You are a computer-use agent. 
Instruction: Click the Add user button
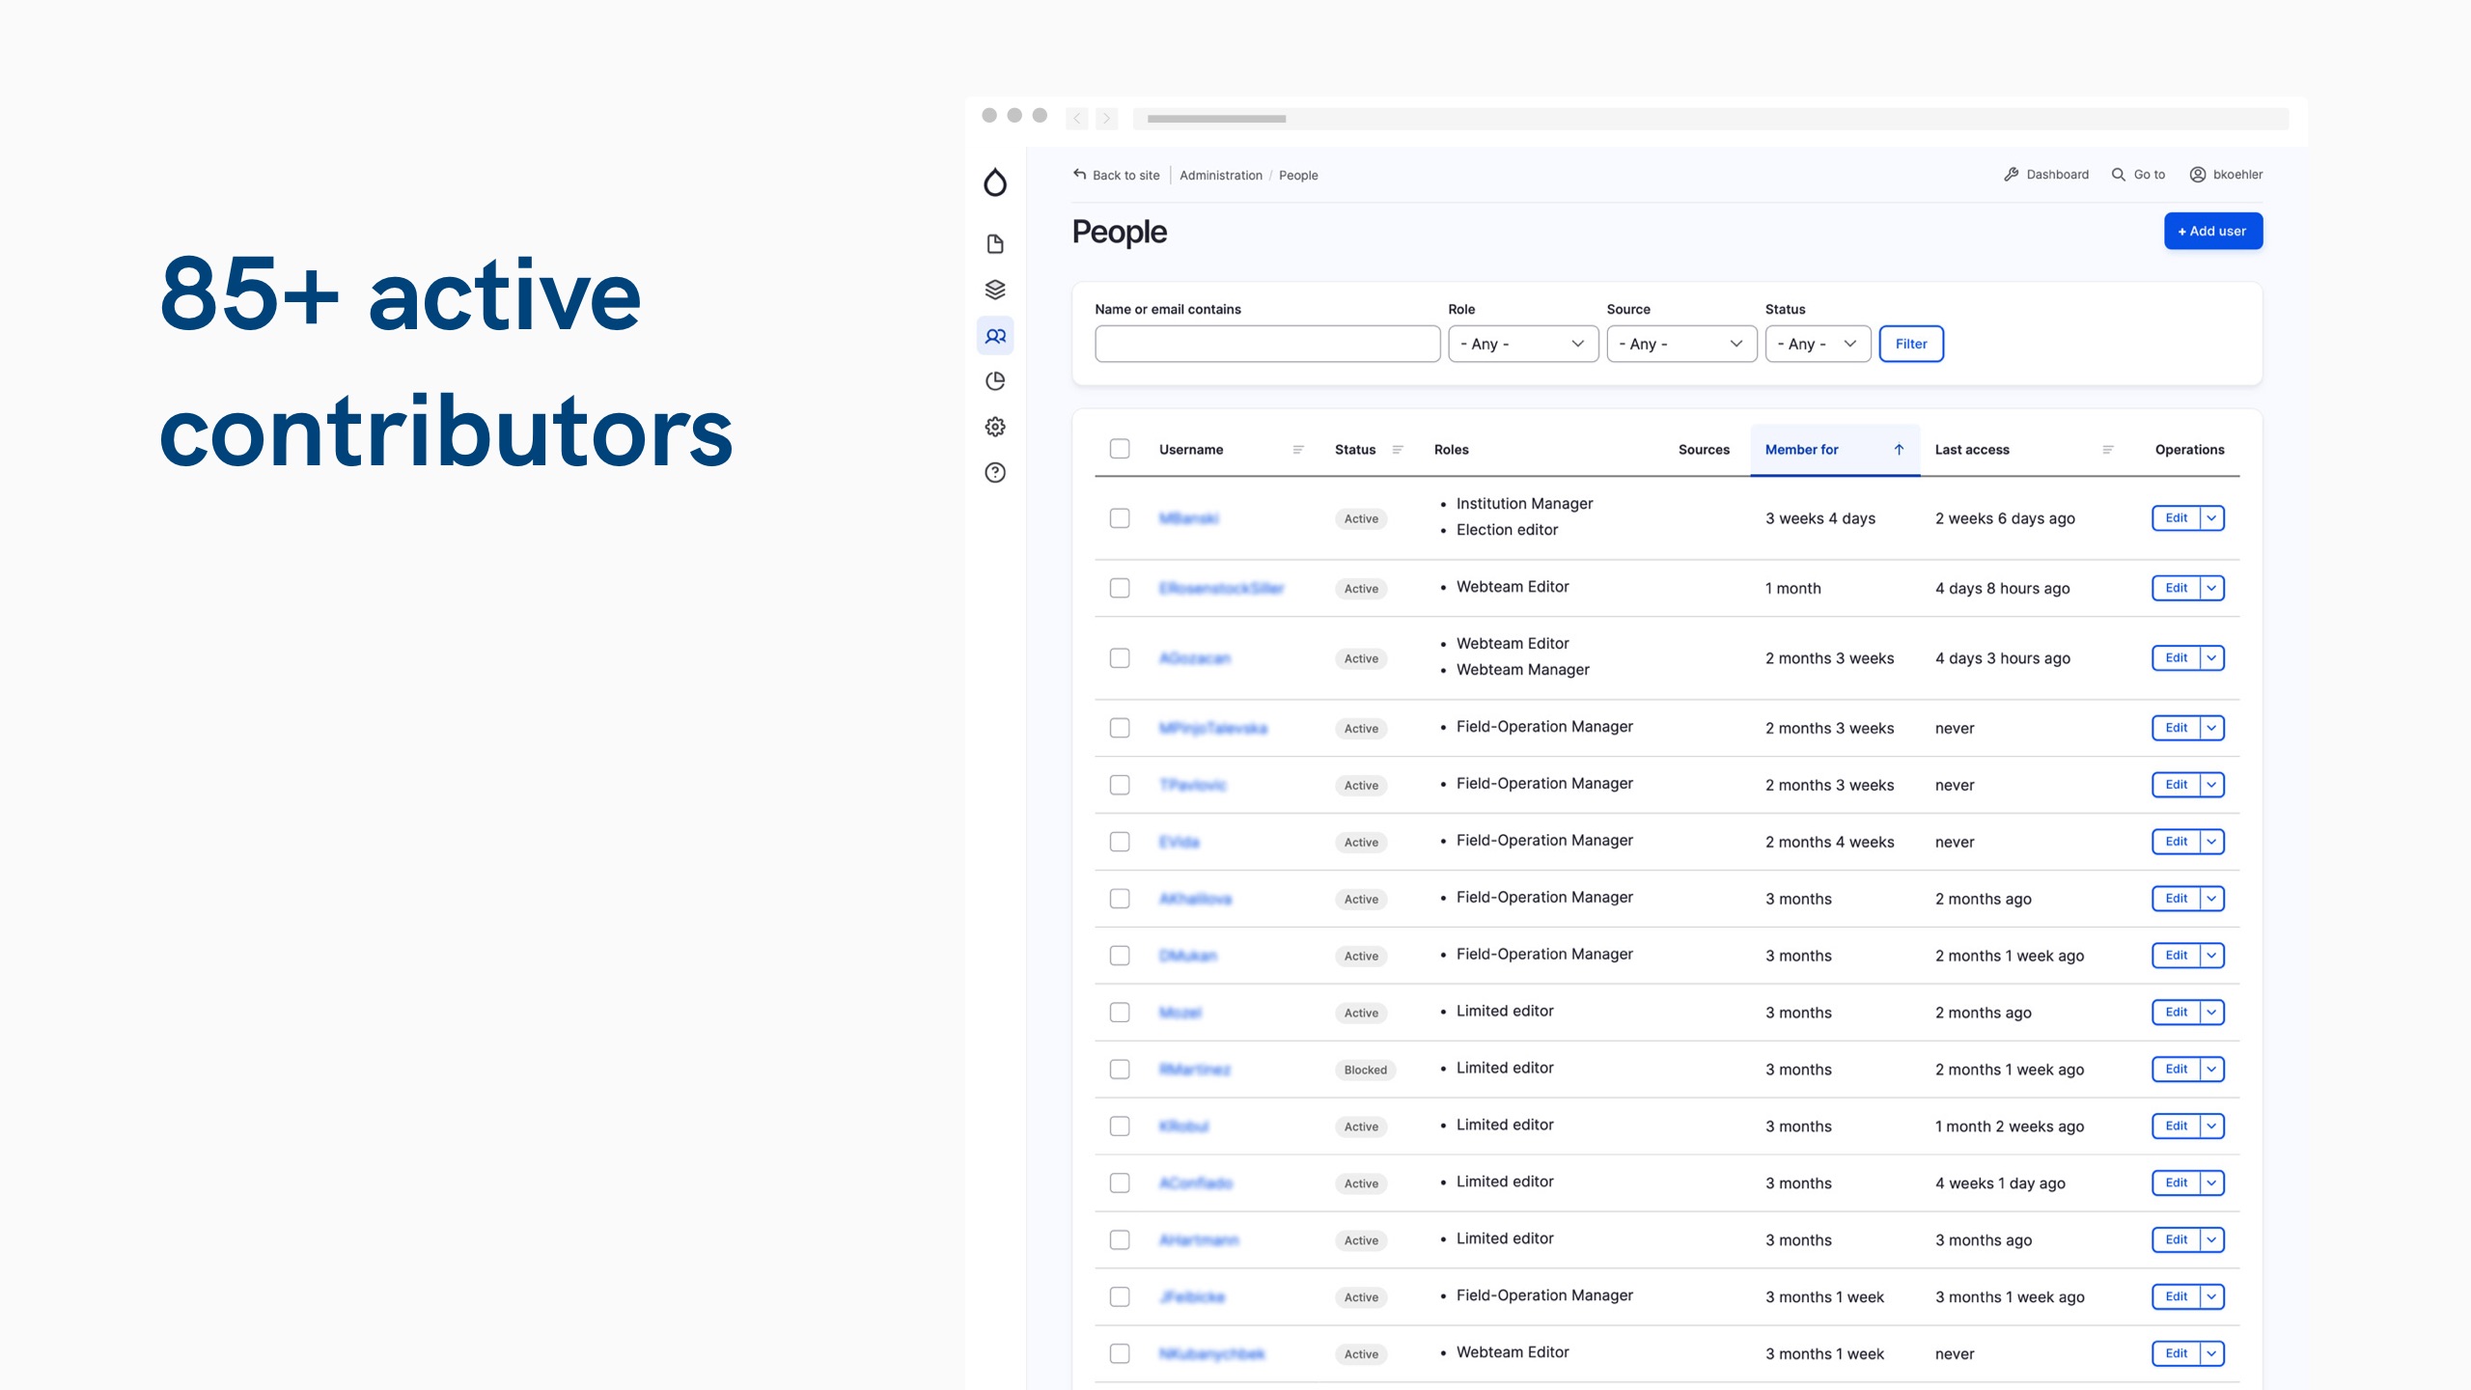[x=2213, y=231]
